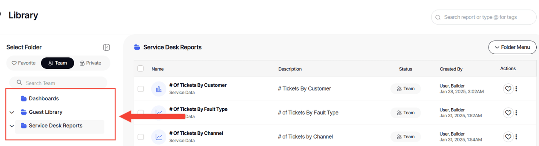Click the line chart icon for Tickets By Channel
This screenshot has width=539, height=146.
(x=159, y=136)
